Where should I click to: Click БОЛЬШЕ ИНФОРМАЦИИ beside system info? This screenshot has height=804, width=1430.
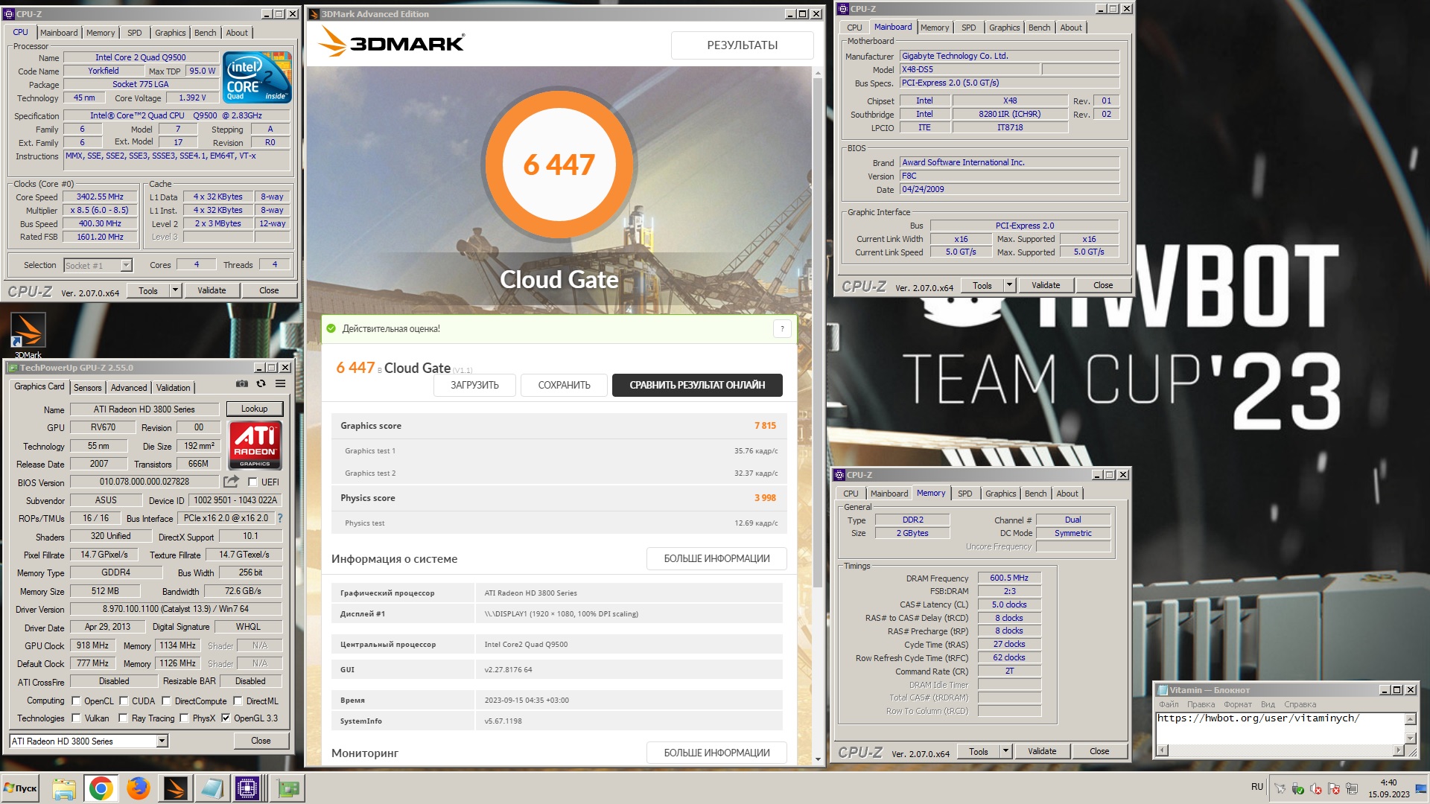716,558
